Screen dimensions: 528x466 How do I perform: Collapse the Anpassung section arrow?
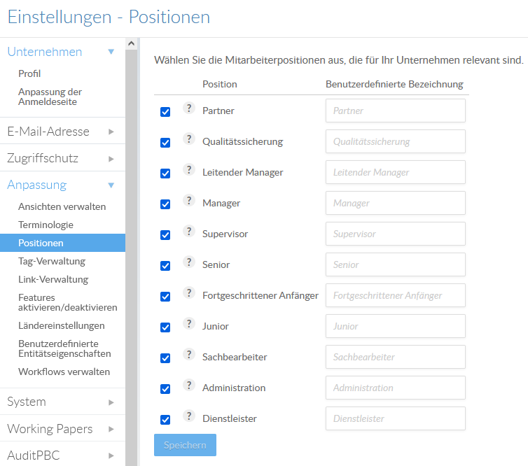111,185
